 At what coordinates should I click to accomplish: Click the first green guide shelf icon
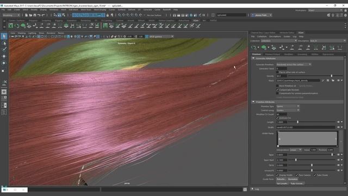105,26
